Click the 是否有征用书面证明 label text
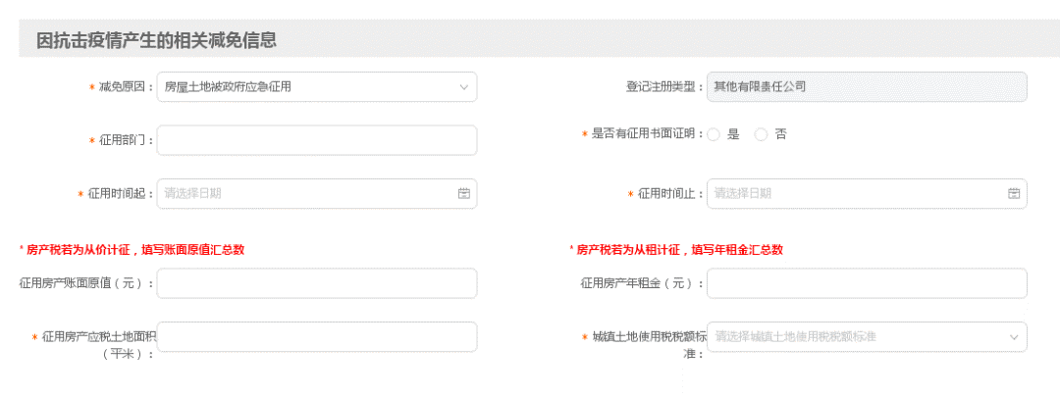 (x=647, y=134)
